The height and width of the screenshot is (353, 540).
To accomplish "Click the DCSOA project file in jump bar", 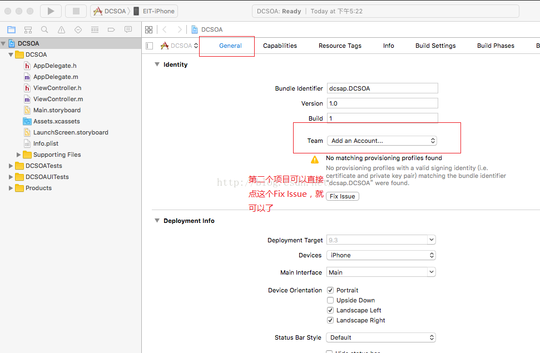I will click(207, 29).
